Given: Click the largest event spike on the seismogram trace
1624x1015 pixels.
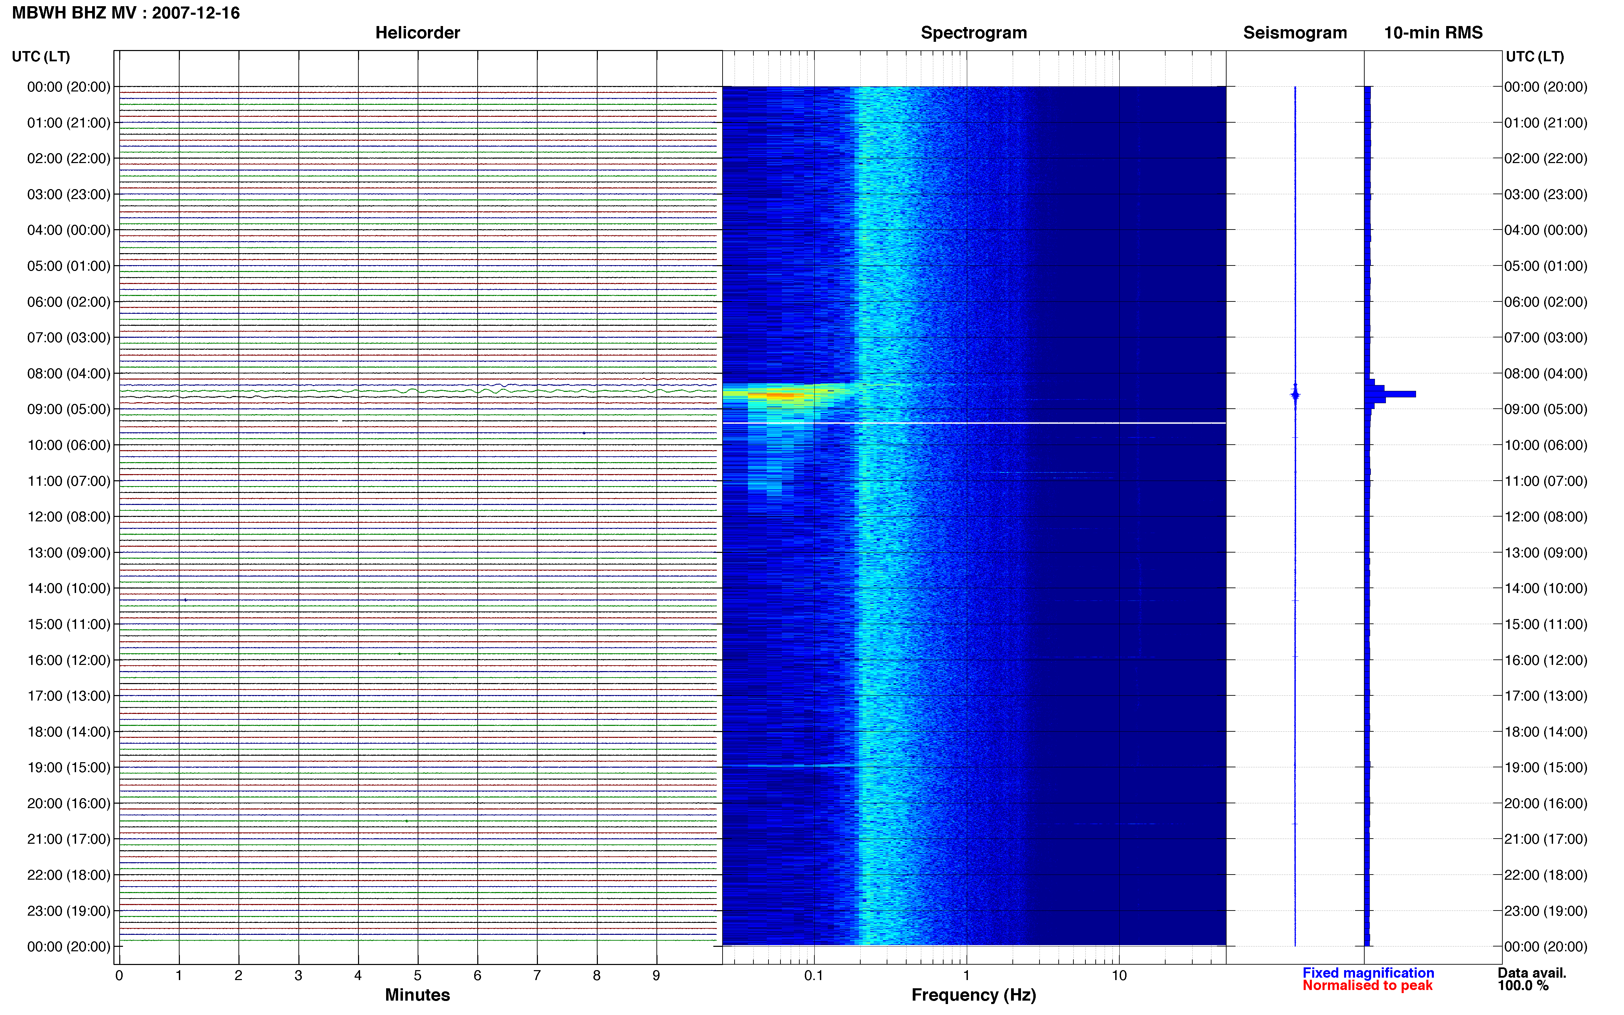Looking at the screenshot, I should click(x=1295, y=394).
